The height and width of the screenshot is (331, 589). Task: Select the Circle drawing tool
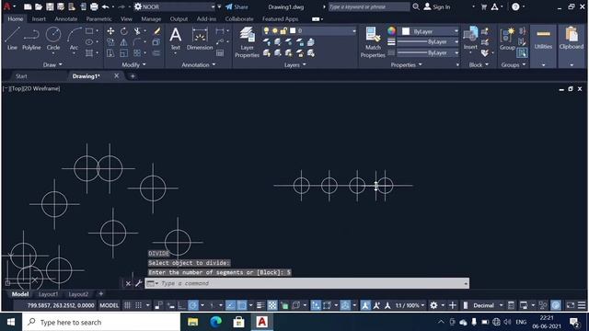click(53, 39)
